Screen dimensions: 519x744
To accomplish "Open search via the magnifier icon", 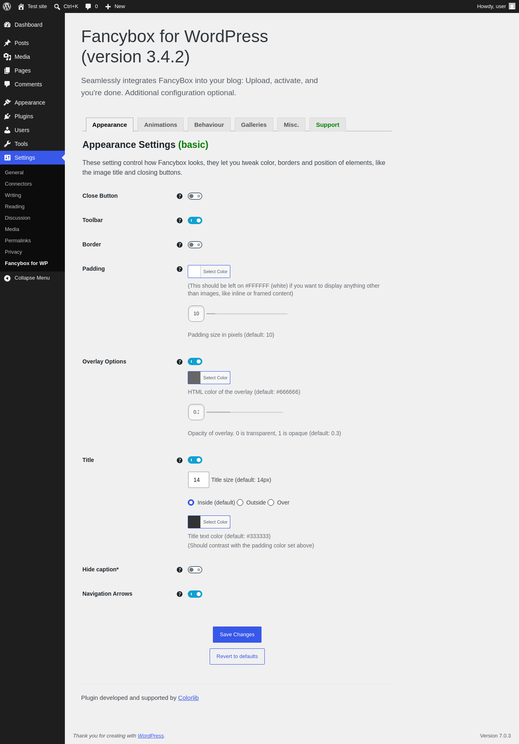I will (57, 6).
